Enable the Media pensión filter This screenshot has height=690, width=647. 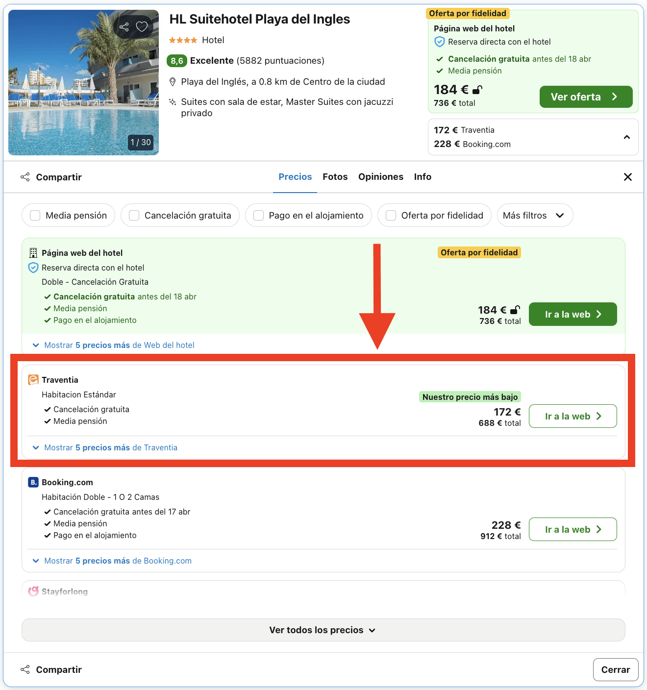(34, 215)
